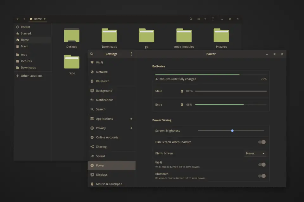This screenshot has height=202, width=304.
Task: Select Wi-Fi in the Settings sidebar
Action: click(100, 62)
